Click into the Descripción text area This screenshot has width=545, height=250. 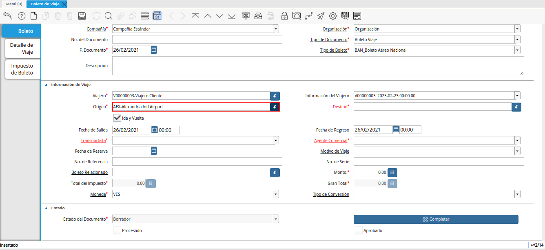pyautogui.click(x=317, y=66)
